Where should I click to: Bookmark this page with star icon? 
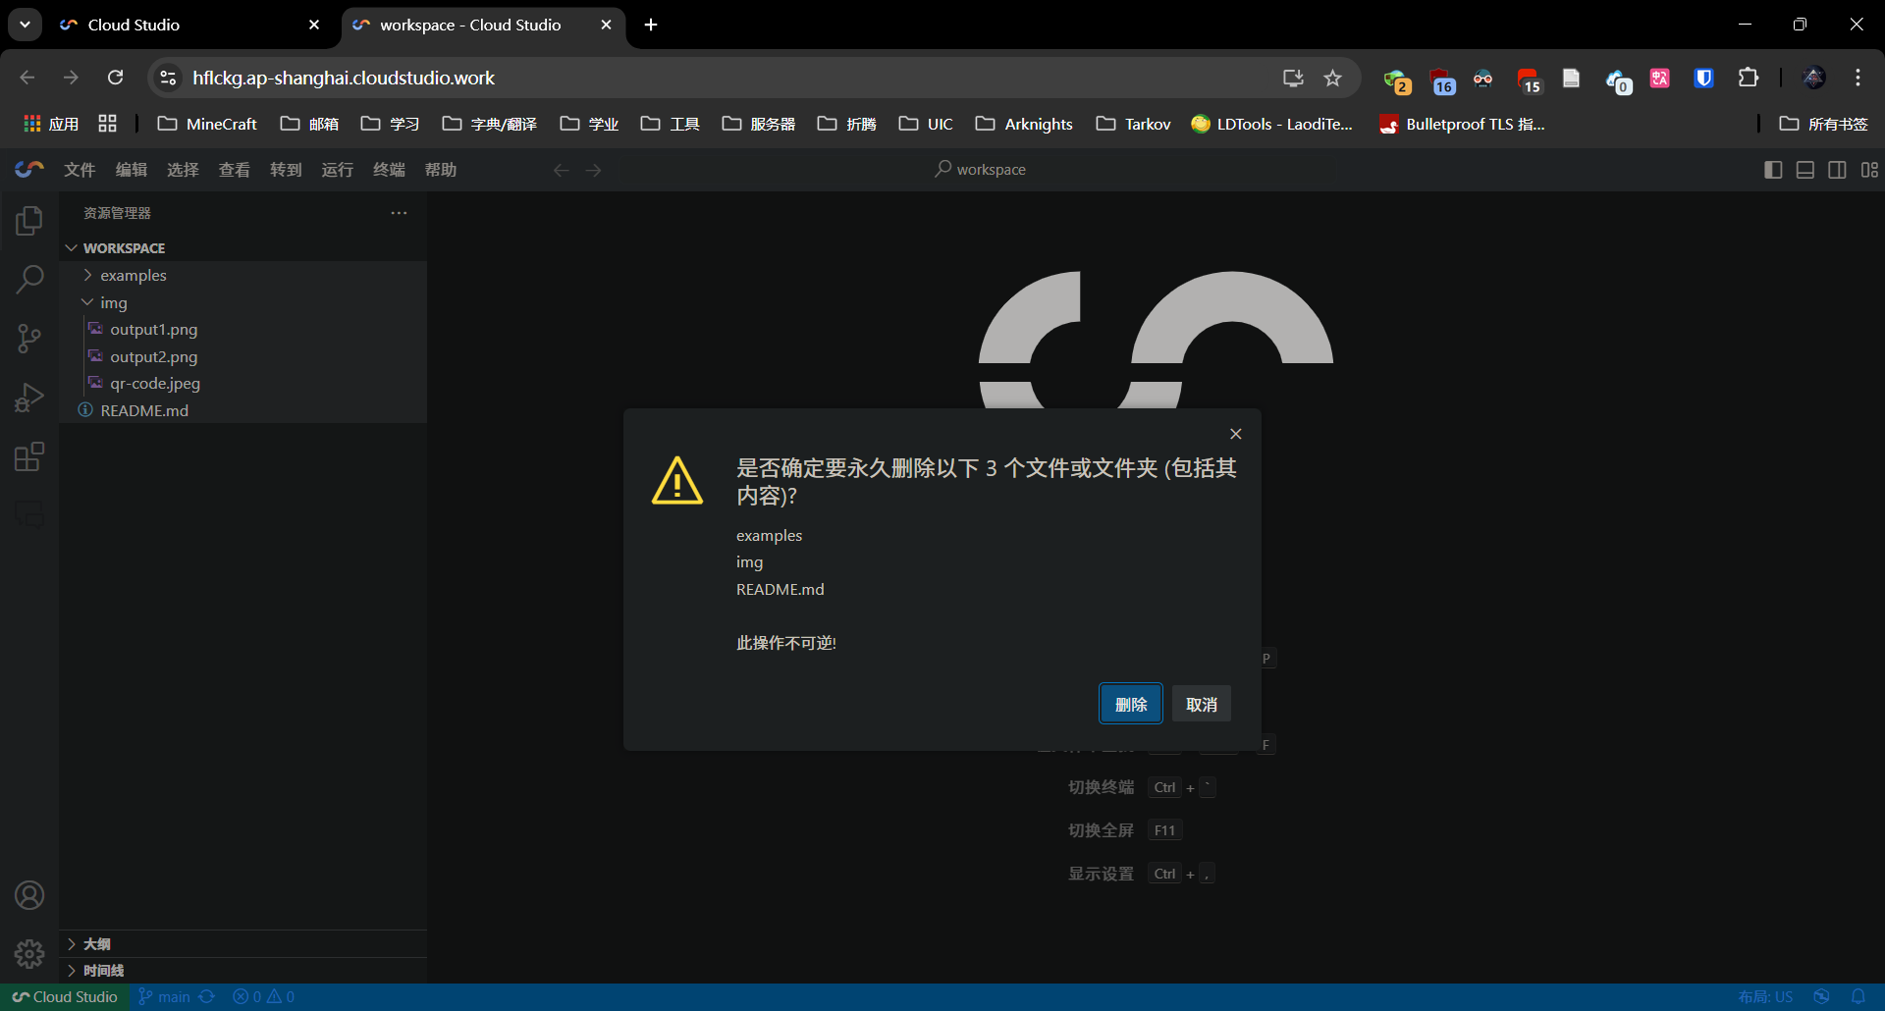[1332, 78]
